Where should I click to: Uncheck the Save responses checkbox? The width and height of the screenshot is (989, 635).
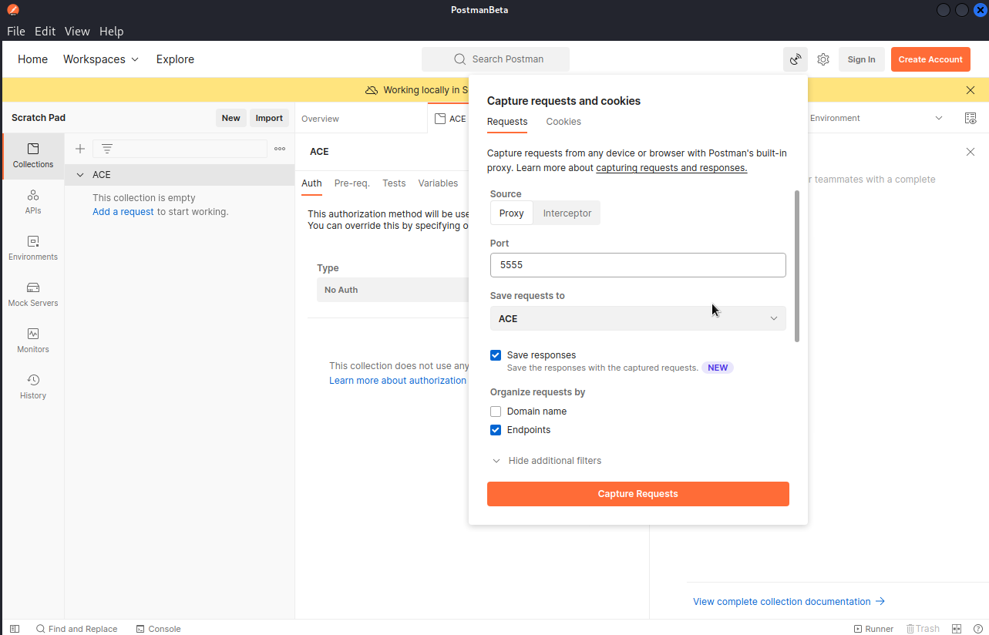tap(496, 355)
